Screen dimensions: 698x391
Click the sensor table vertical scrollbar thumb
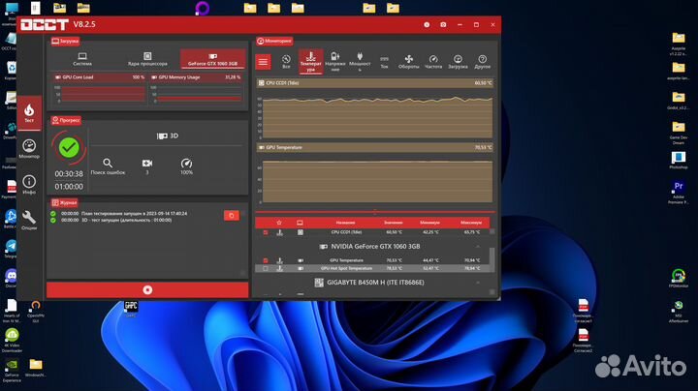(x=492, y=259)
